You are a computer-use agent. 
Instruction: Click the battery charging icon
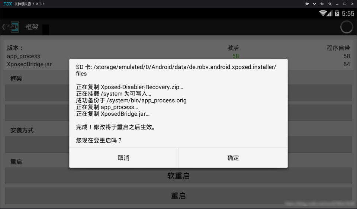pyautogui.click(x=337, y=13)
